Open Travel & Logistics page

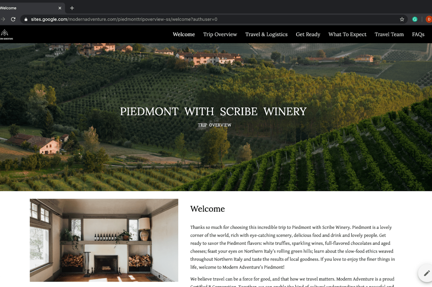pyautogui.click(x=266, y=34)
